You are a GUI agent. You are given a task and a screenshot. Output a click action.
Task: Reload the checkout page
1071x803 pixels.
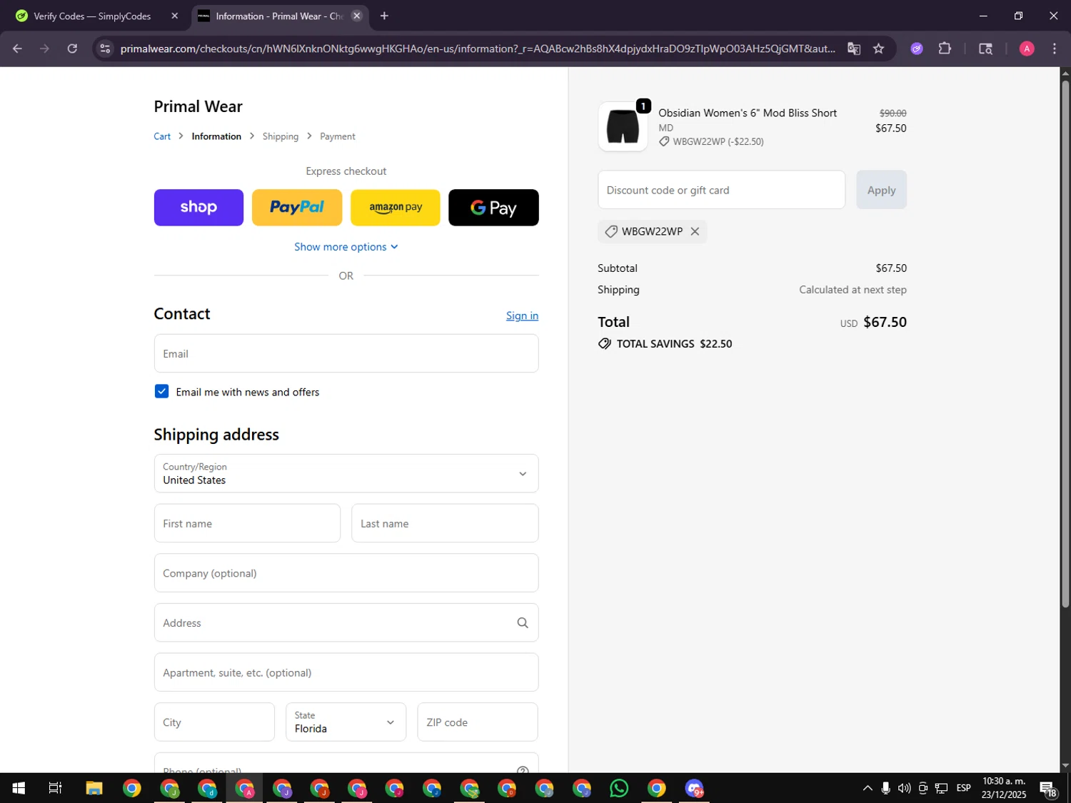pos(72,49)
